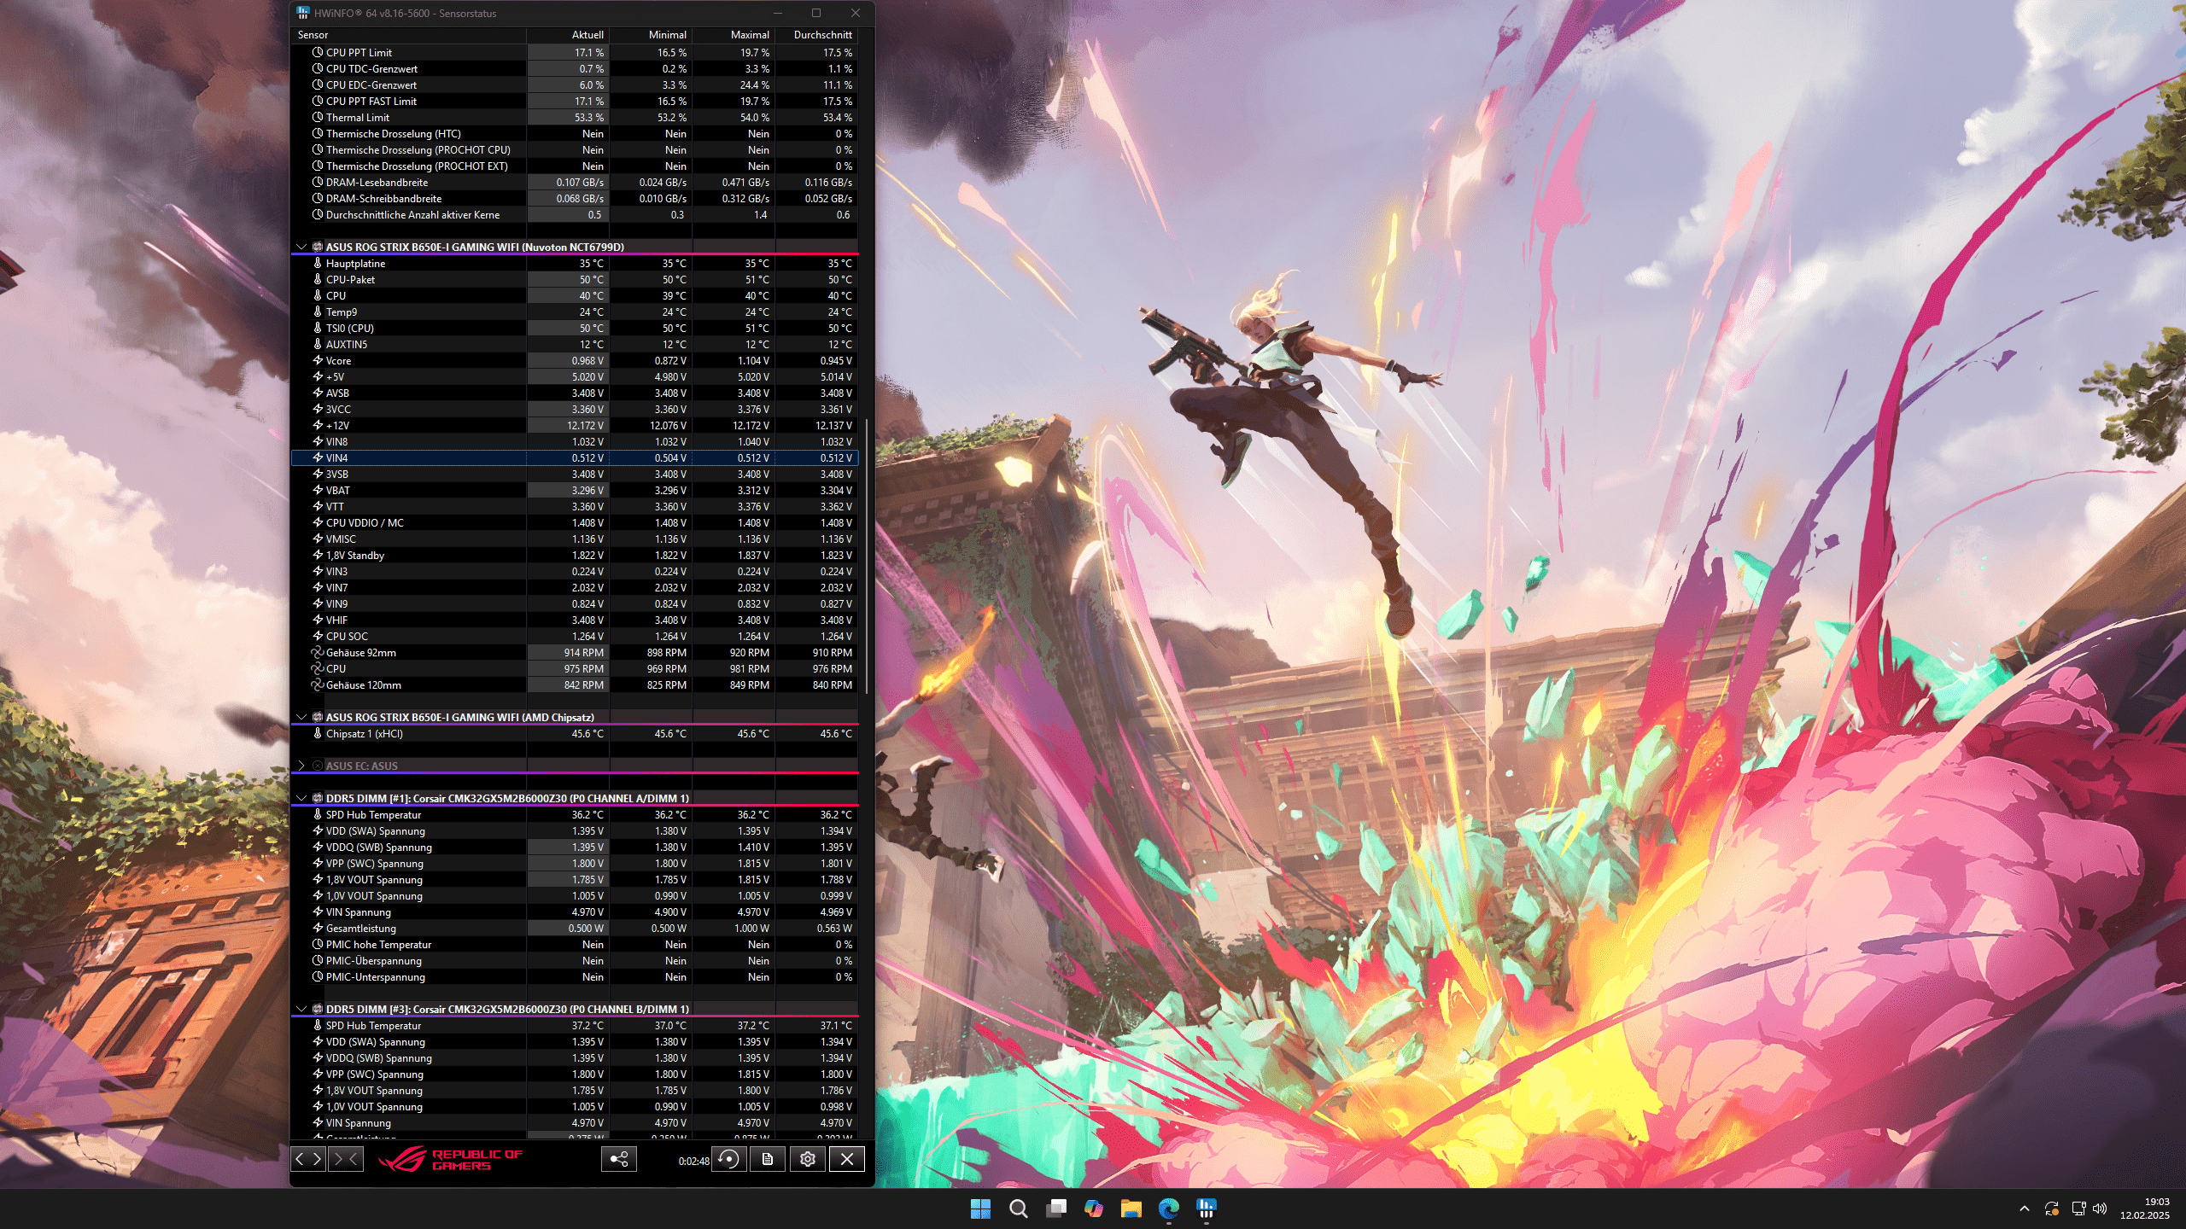The height and width of the screenshot is (1229, 2186).
Task: Open the volume control in system tray
Action: 2100,1209
